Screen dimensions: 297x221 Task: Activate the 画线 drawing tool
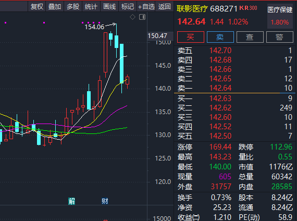[x=109, y=7]
